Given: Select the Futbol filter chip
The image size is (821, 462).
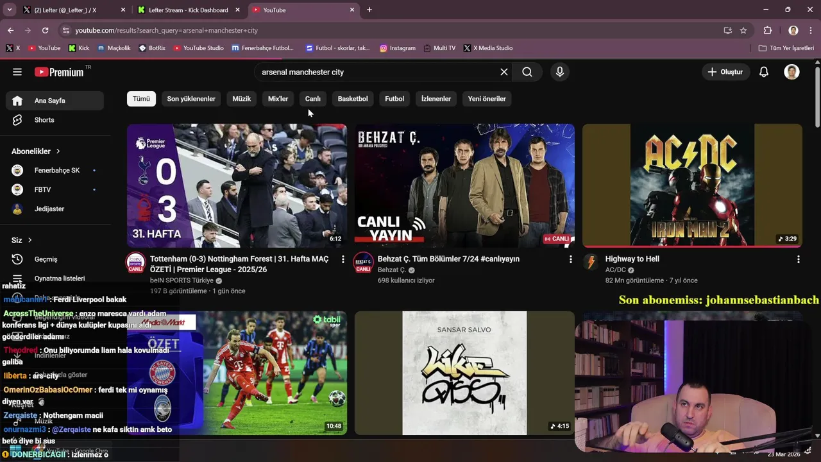Looking at the screenshot, I should (x=394, y=99).
